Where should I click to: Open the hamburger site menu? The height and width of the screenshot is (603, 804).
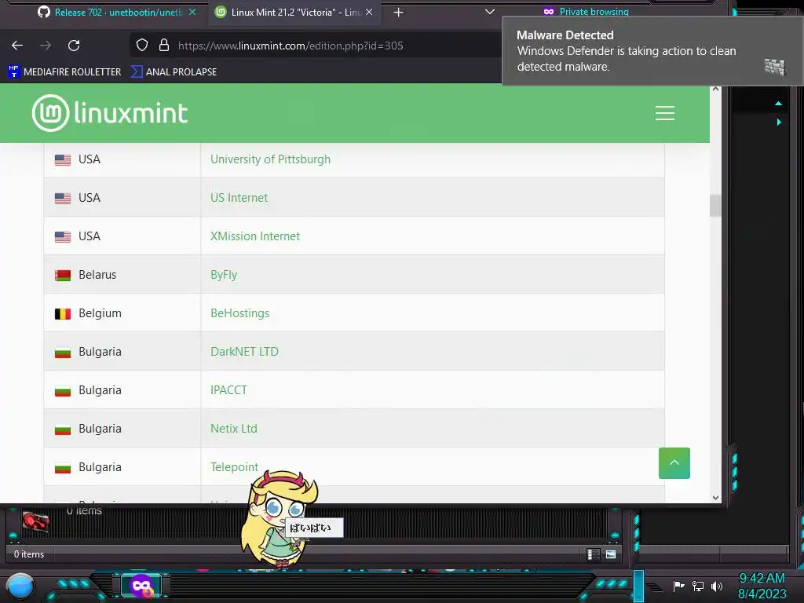[664, 113]
